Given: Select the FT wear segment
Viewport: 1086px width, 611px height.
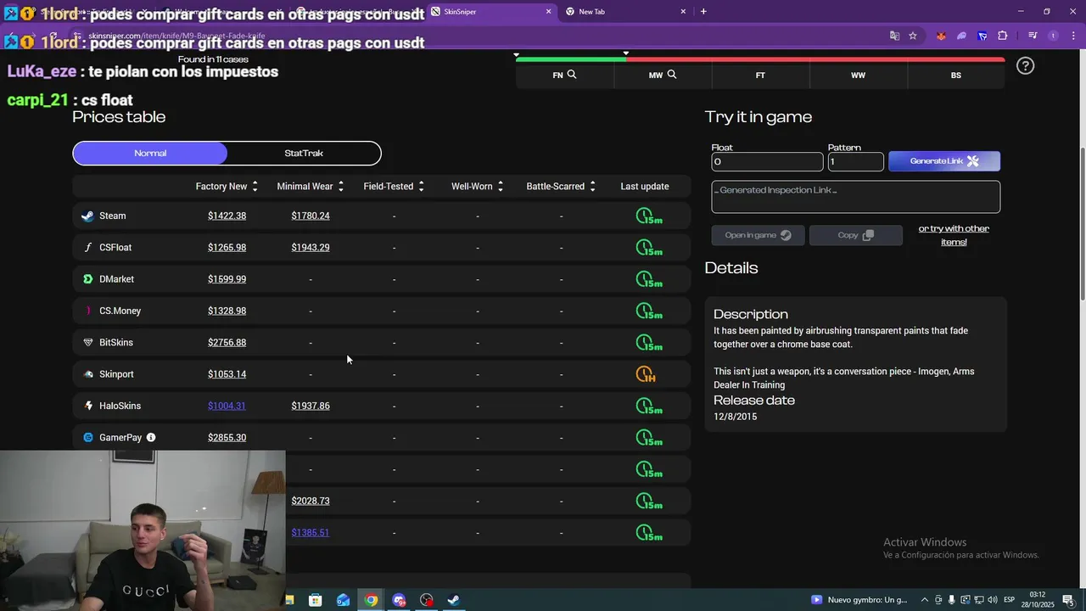Looking at the screenshot, I should 760,75.
